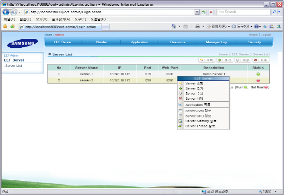Choose Server 추가 in the context menu

click(x=194, y=89)
